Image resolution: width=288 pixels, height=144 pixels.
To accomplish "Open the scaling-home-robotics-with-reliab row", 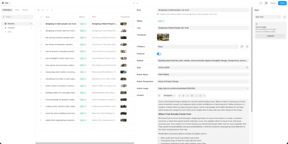I will pyautogui.click(x=61, y=106).
